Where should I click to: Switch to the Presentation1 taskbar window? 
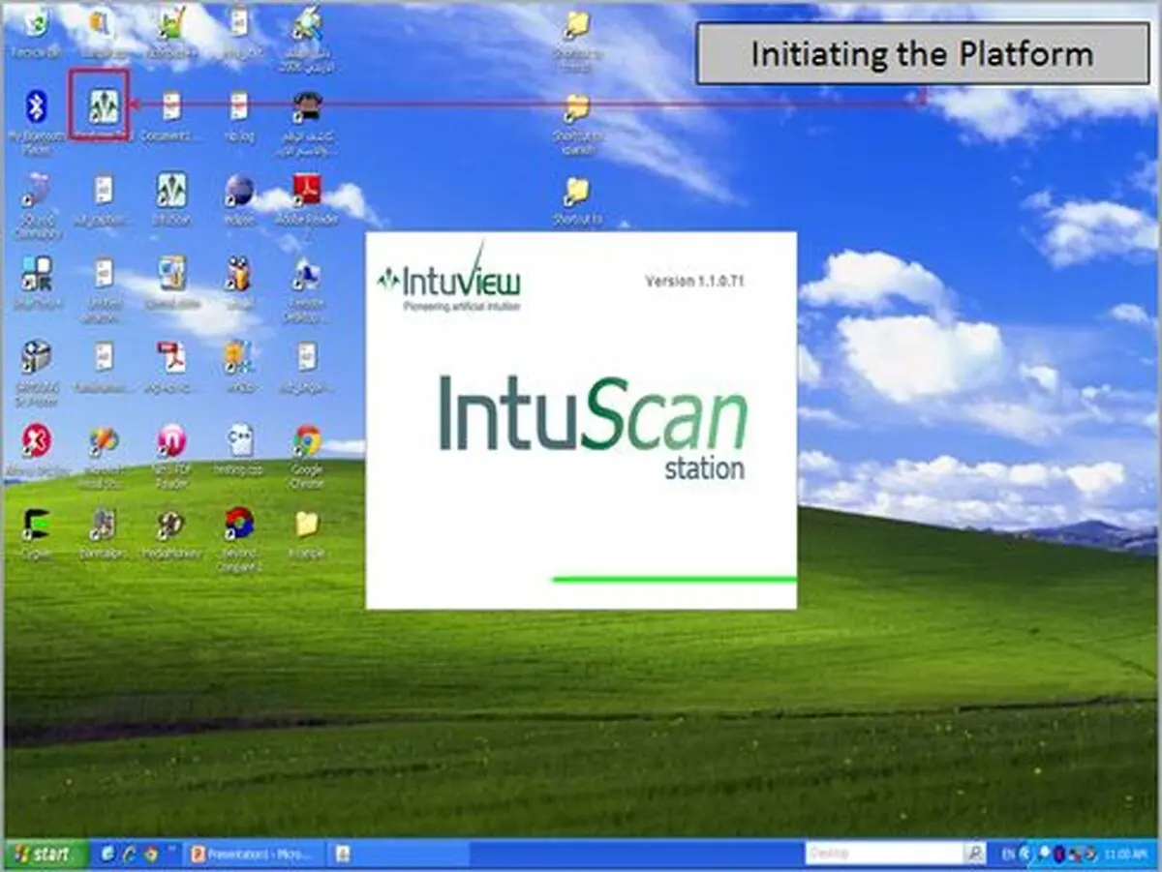tap(250, 855)
